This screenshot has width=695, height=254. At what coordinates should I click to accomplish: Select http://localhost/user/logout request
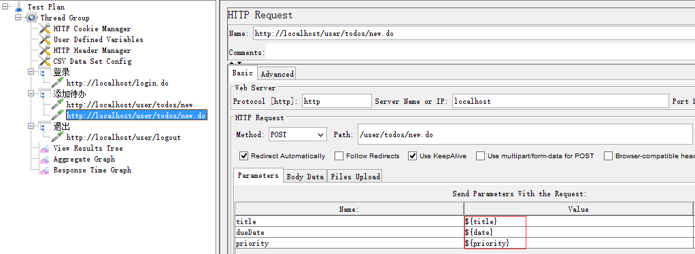(x=124, y=137)
